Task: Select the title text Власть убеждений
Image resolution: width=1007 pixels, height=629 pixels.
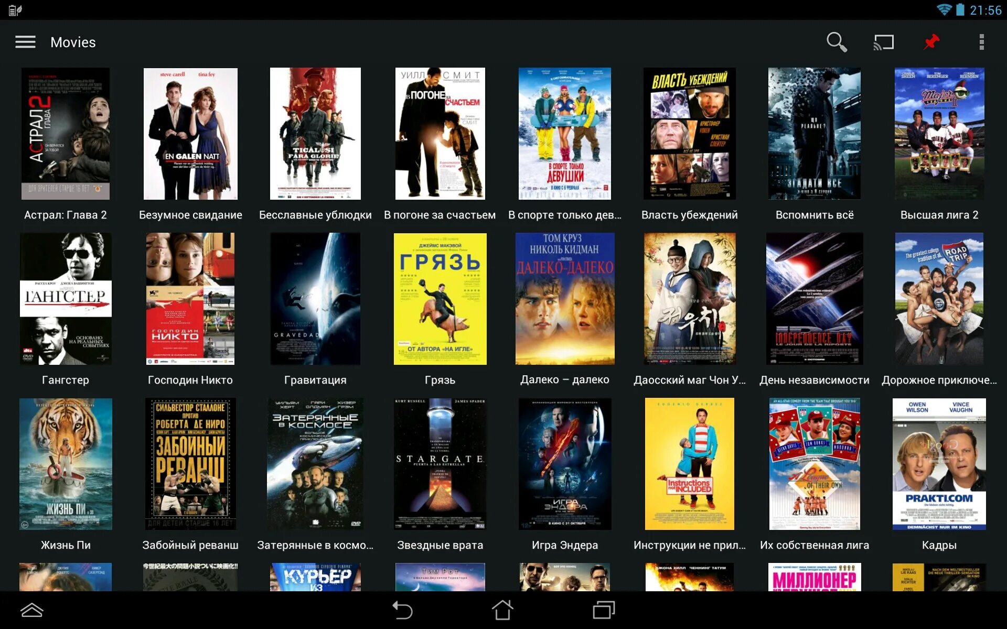Action: tap(690, 215)
